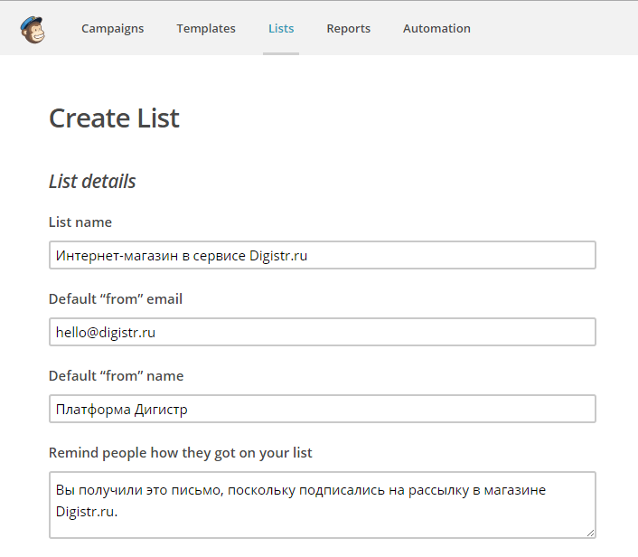Viewport: 638px width, 557px height.
Task: Click the 'Create List' page heading
Action: pos(115,118)
